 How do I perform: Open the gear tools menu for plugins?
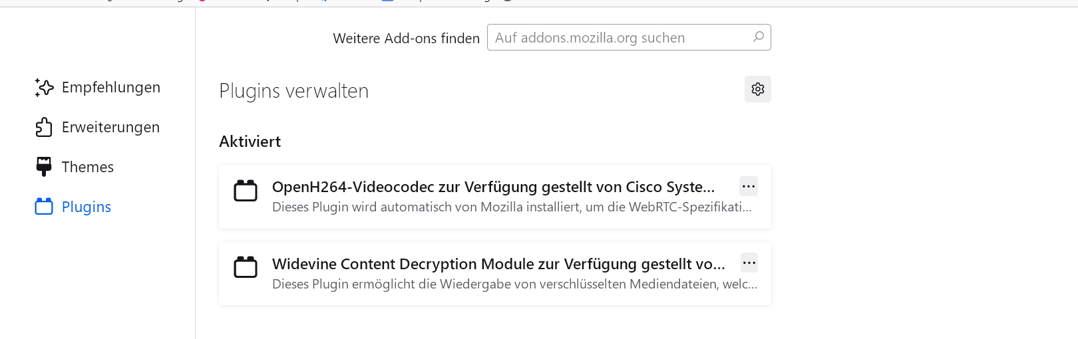(x=757, y=89)
